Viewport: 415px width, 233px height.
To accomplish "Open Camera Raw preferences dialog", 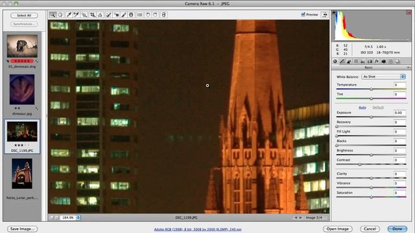I will click(x=140, y=15).
